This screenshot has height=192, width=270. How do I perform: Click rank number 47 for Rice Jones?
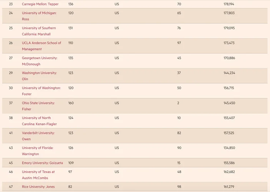11,187
